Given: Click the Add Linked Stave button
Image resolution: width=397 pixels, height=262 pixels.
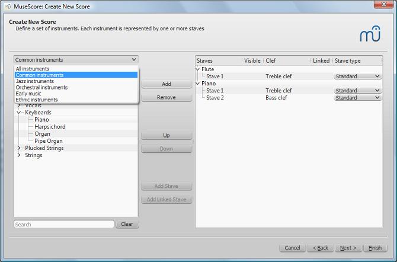Looking at the screenshot, I should click(x=167, y=200).
